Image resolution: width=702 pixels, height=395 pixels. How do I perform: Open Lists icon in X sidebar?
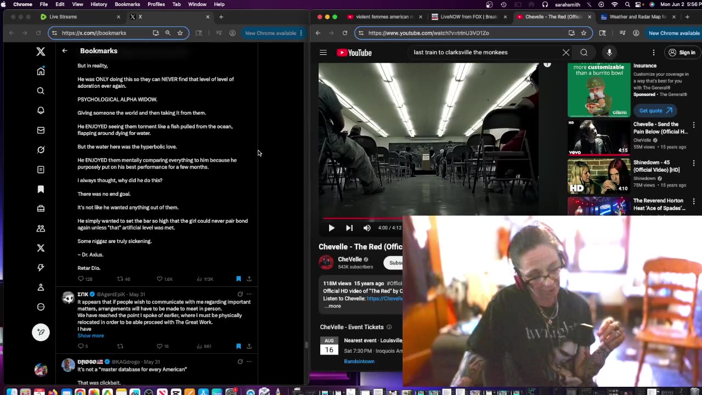click(x=41, y=170)
